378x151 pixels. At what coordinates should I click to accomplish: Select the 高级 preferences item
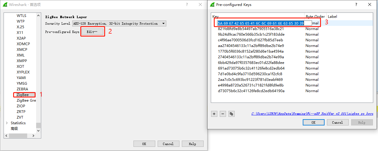(x=14, y=128)
